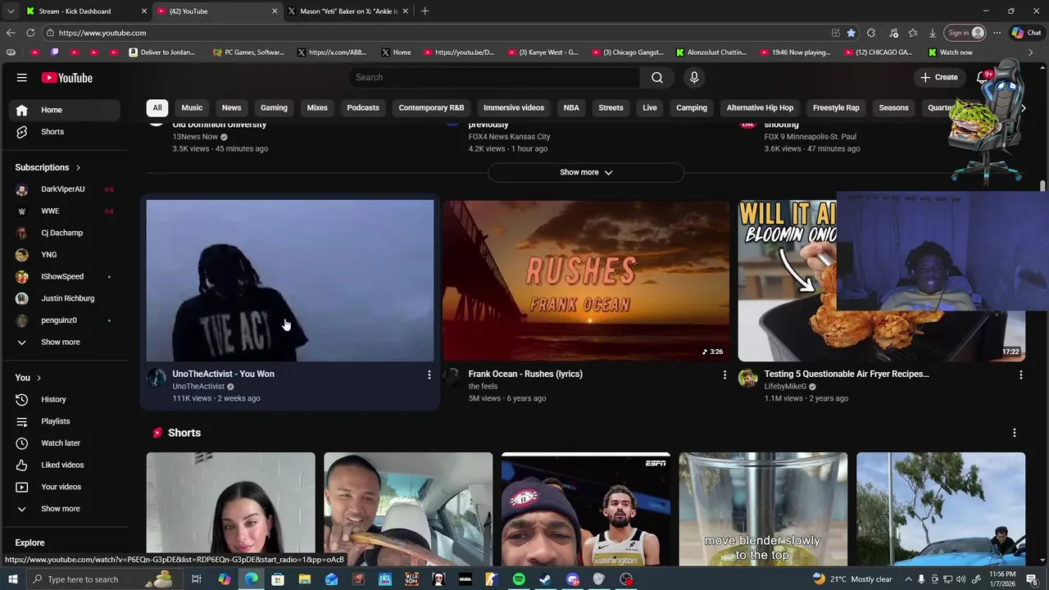Play Frank Ocean Rushes thumbnail
This screenshot has height=590, width=1049.
pyautogui.click(x=586, y=280)
